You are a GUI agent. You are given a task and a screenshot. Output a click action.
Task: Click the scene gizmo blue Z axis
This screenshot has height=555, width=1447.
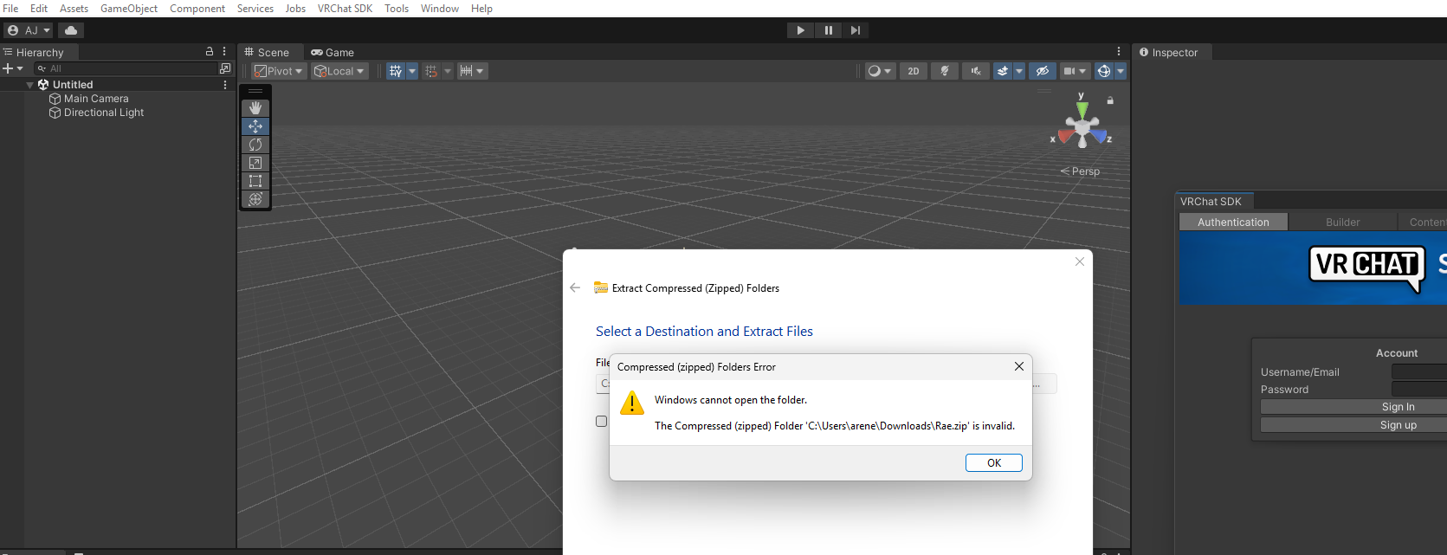1099,136
